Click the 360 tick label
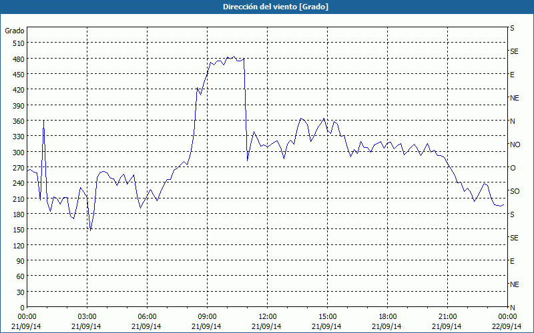Screen dimensions: 534x333 [x=19, y=121]
